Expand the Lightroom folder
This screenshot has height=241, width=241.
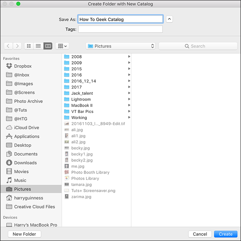coord(81,100)
